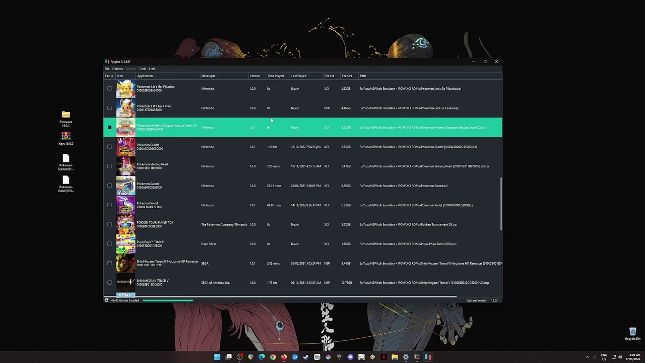Sort by the Time Played column
This screenshot has width=645, height=363.
click(278, 76)
